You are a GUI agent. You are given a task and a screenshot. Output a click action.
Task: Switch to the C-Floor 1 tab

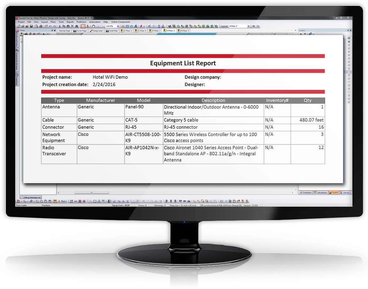click(126, 31)
